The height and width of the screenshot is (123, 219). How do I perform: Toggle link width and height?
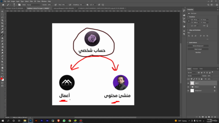tap(189, 21)
